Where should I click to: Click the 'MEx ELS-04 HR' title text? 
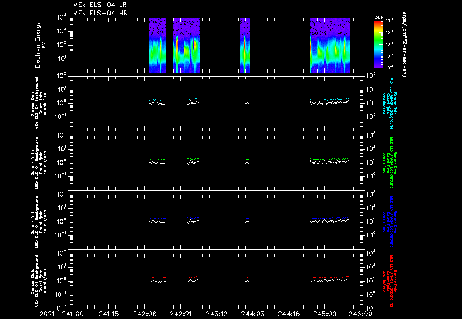click(x=100, y=13)
